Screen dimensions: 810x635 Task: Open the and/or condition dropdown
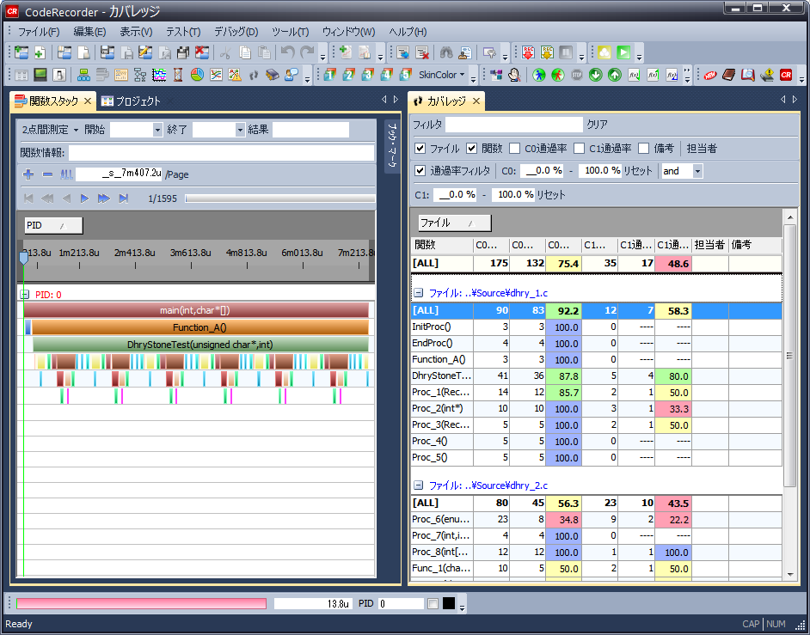click(x=697, y=171)
